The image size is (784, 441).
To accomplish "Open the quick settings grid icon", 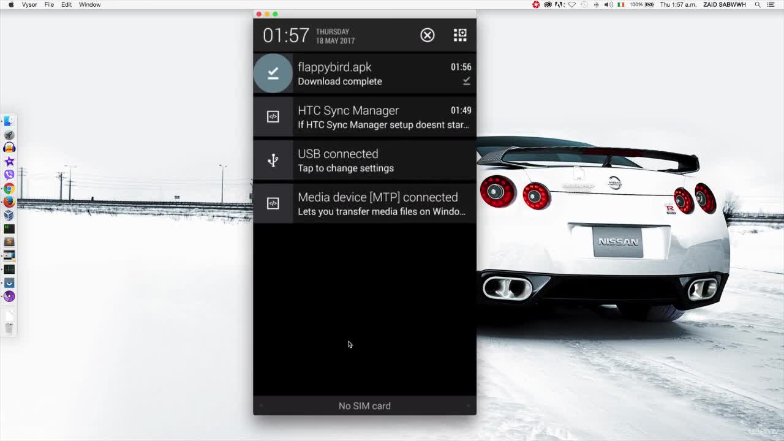I will point(460,35).
